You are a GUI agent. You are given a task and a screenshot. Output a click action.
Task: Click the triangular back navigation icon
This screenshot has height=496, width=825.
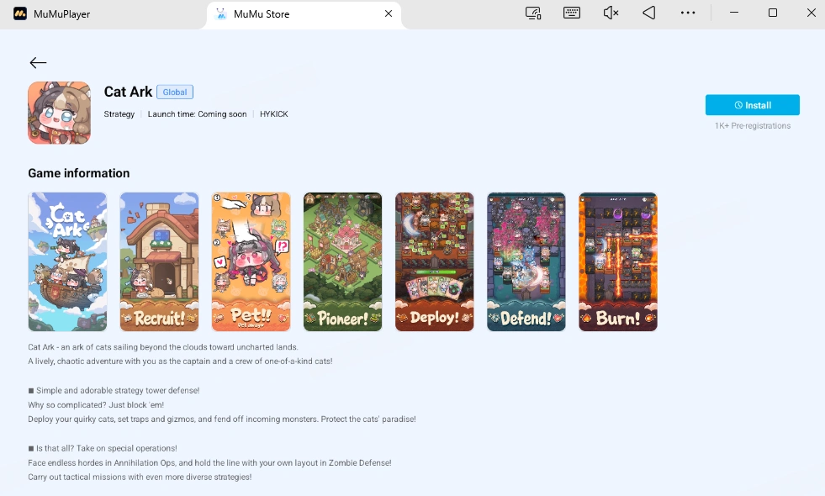pos(648,13)
